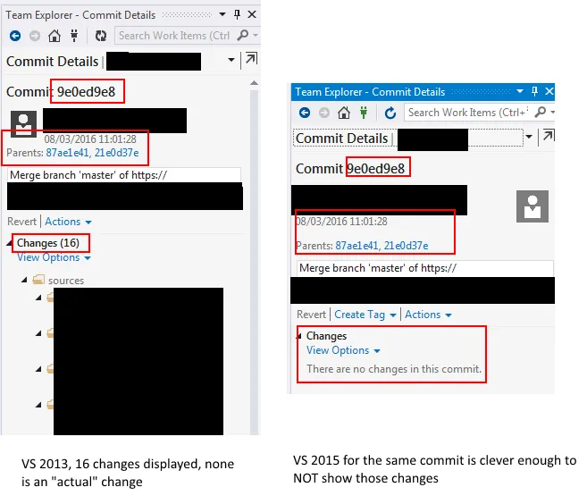Click Back arrow in VS 2013 Team Explorer
The height and width of the screenshot is (504, 587).
tap(15, 36)
